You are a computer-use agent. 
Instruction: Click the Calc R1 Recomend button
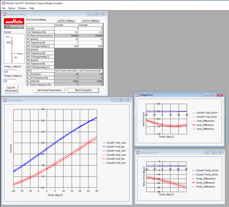pos(11,89)
